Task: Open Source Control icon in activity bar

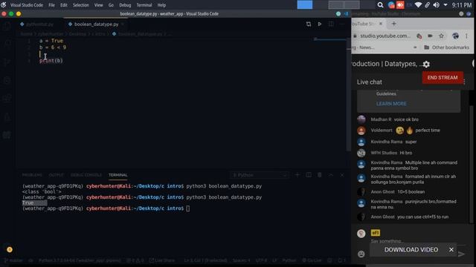Action: (x=7, y=62)
